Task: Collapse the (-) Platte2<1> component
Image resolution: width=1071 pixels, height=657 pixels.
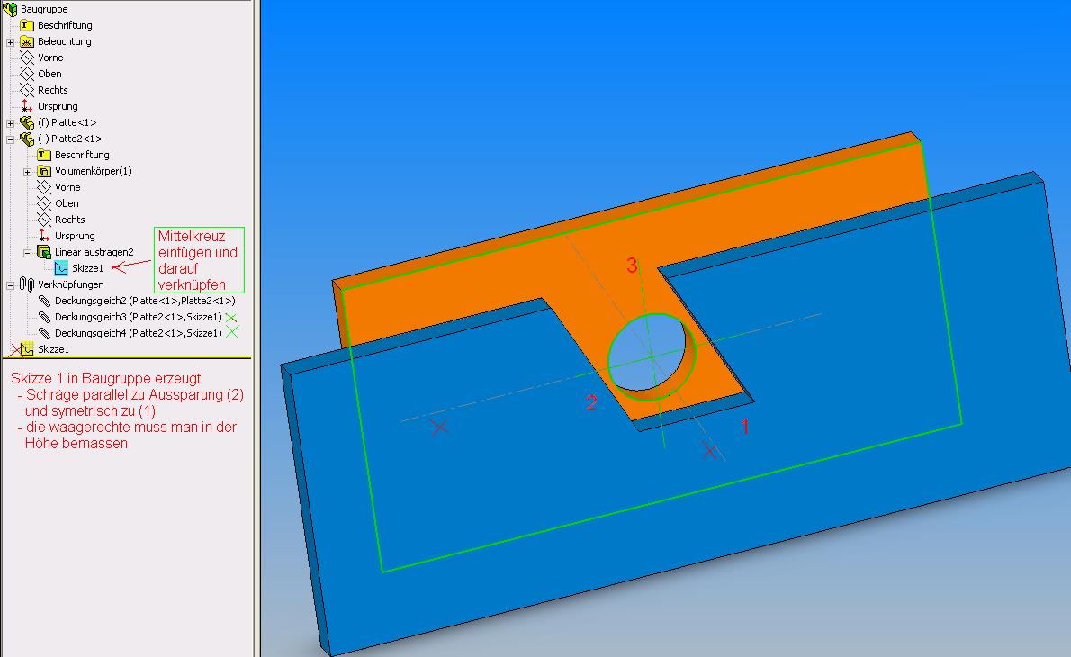Action: point(10,139)
